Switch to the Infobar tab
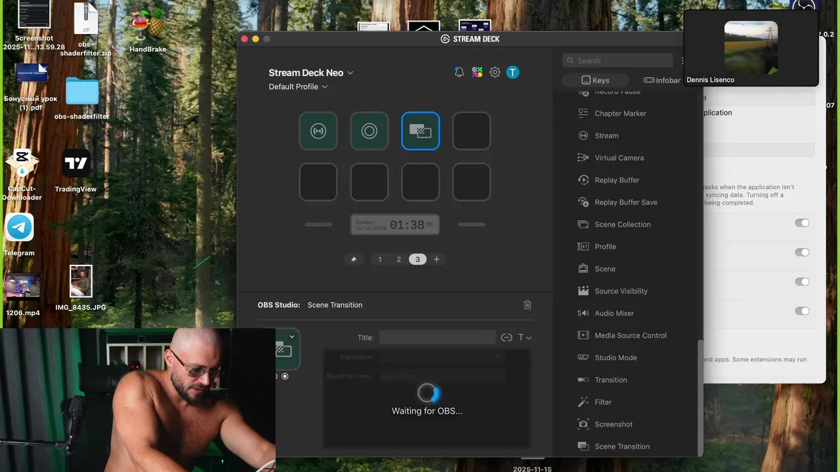 [x=661, y=80]
